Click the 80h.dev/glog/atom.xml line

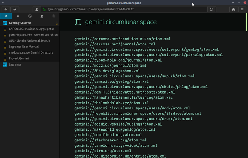[107, 71]
